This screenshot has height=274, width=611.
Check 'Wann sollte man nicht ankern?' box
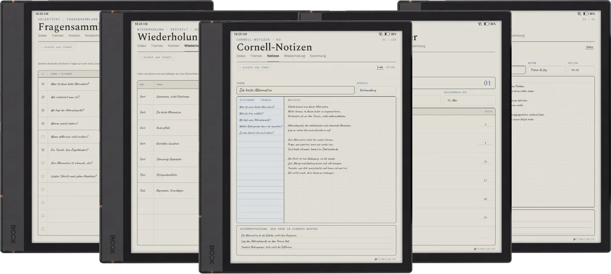click(43, 137)
